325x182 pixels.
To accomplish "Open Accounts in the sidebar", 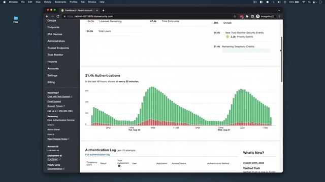I will tap(53, 69).
